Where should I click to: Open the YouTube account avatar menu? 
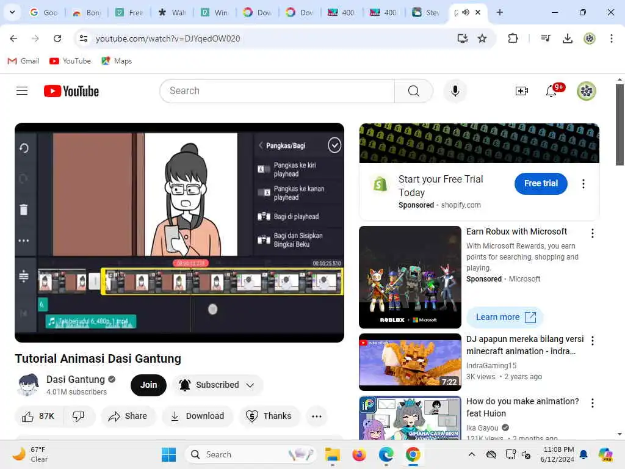(x=587, y=91)
